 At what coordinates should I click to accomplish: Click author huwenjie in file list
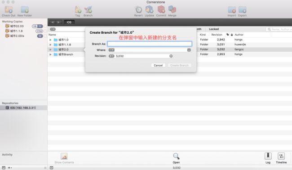coord(240,45)
